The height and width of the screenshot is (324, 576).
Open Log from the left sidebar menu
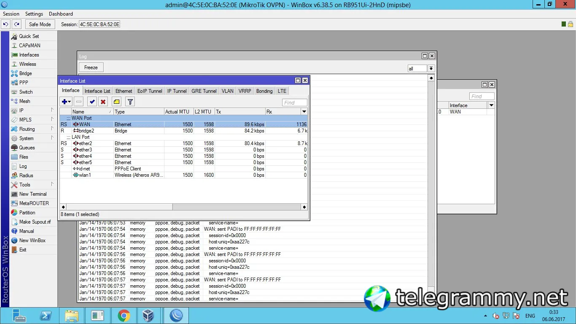[x=23, y=166]
